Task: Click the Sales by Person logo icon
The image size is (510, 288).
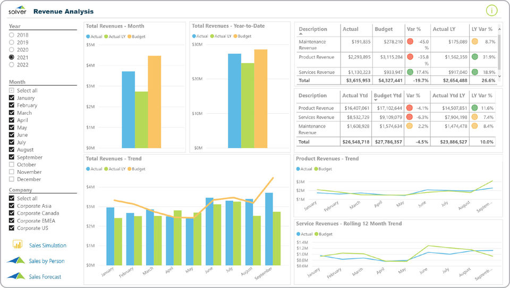Action: pyautogui.click(x=16, y=260)
